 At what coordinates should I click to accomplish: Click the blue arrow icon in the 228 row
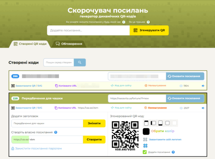click(203, 108)
